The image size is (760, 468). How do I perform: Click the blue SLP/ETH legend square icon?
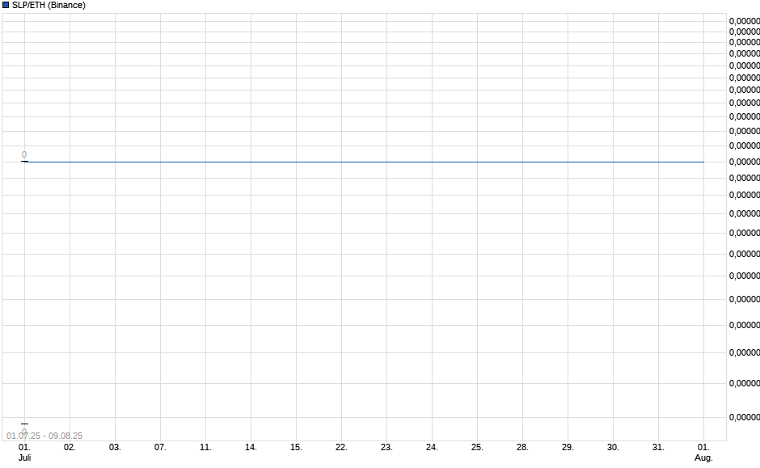coord(6,6)
